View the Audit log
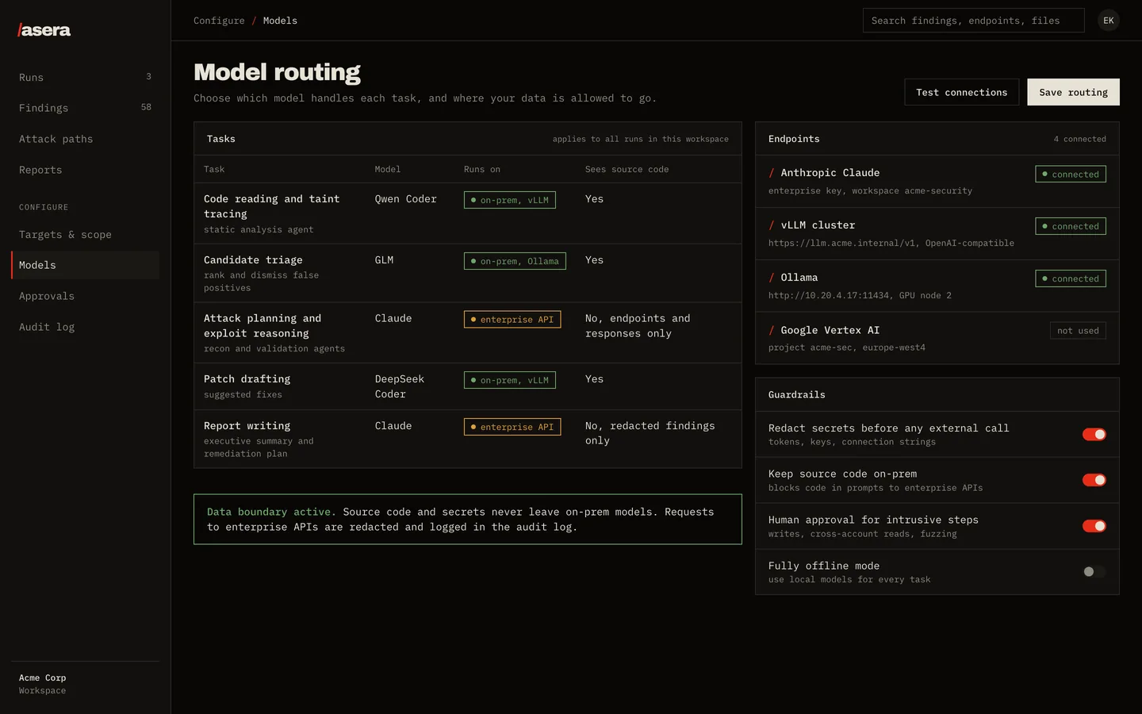The width and height of the screenshot is (1142, 714). click(85, 327)
